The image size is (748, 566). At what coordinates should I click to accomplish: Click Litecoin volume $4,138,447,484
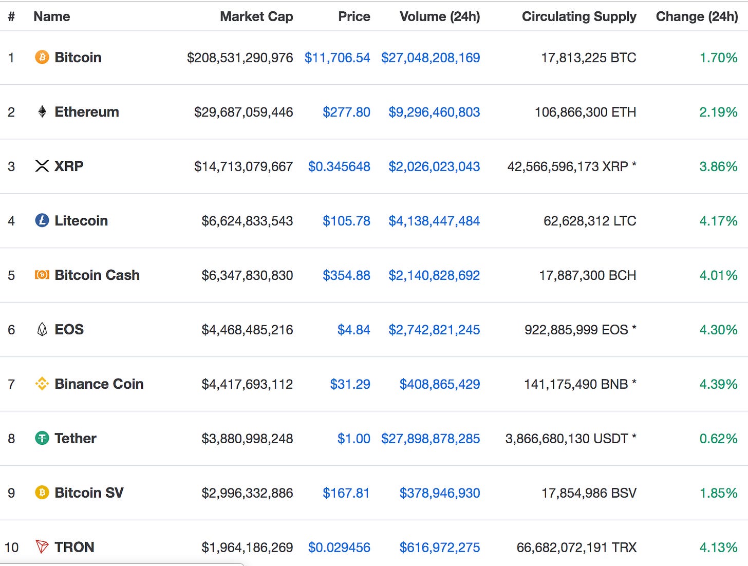click(x=434, y=221)
